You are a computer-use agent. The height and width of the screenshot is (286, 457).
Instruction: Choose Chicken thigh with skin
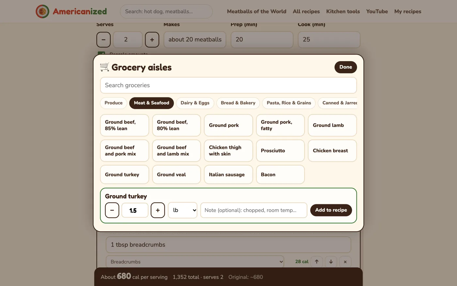tap(228, 151)
